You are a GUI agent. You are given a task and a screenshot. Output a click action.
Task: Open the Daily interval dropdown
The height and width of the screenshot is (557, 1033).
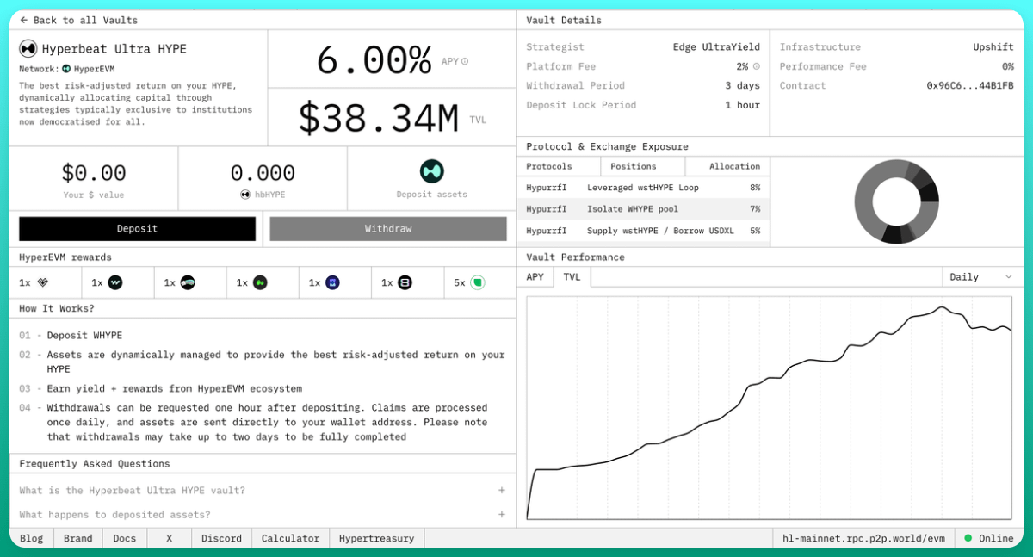tap(981, 277)
